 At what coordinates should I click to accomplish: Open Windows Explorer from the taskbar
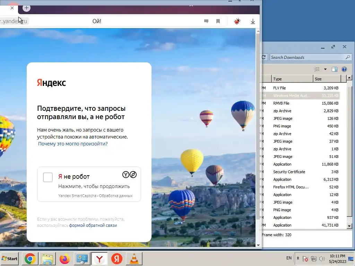pos(47,258)
